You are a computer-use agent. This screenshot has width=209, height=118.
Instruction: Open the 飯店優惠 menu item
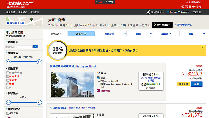tap(10, 12)
